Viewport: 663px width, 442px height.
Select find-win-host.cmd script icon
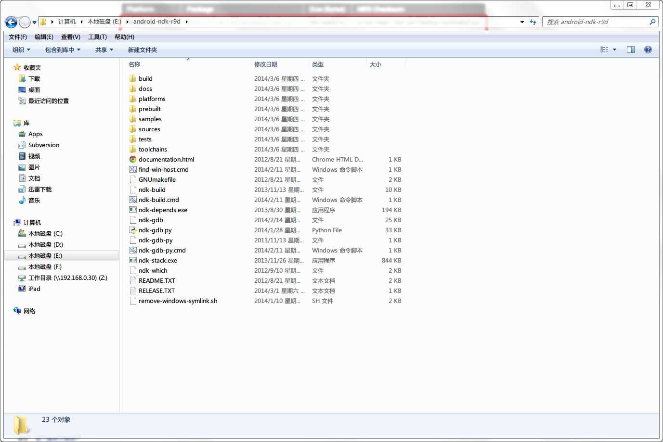click(x=133, y=169)
